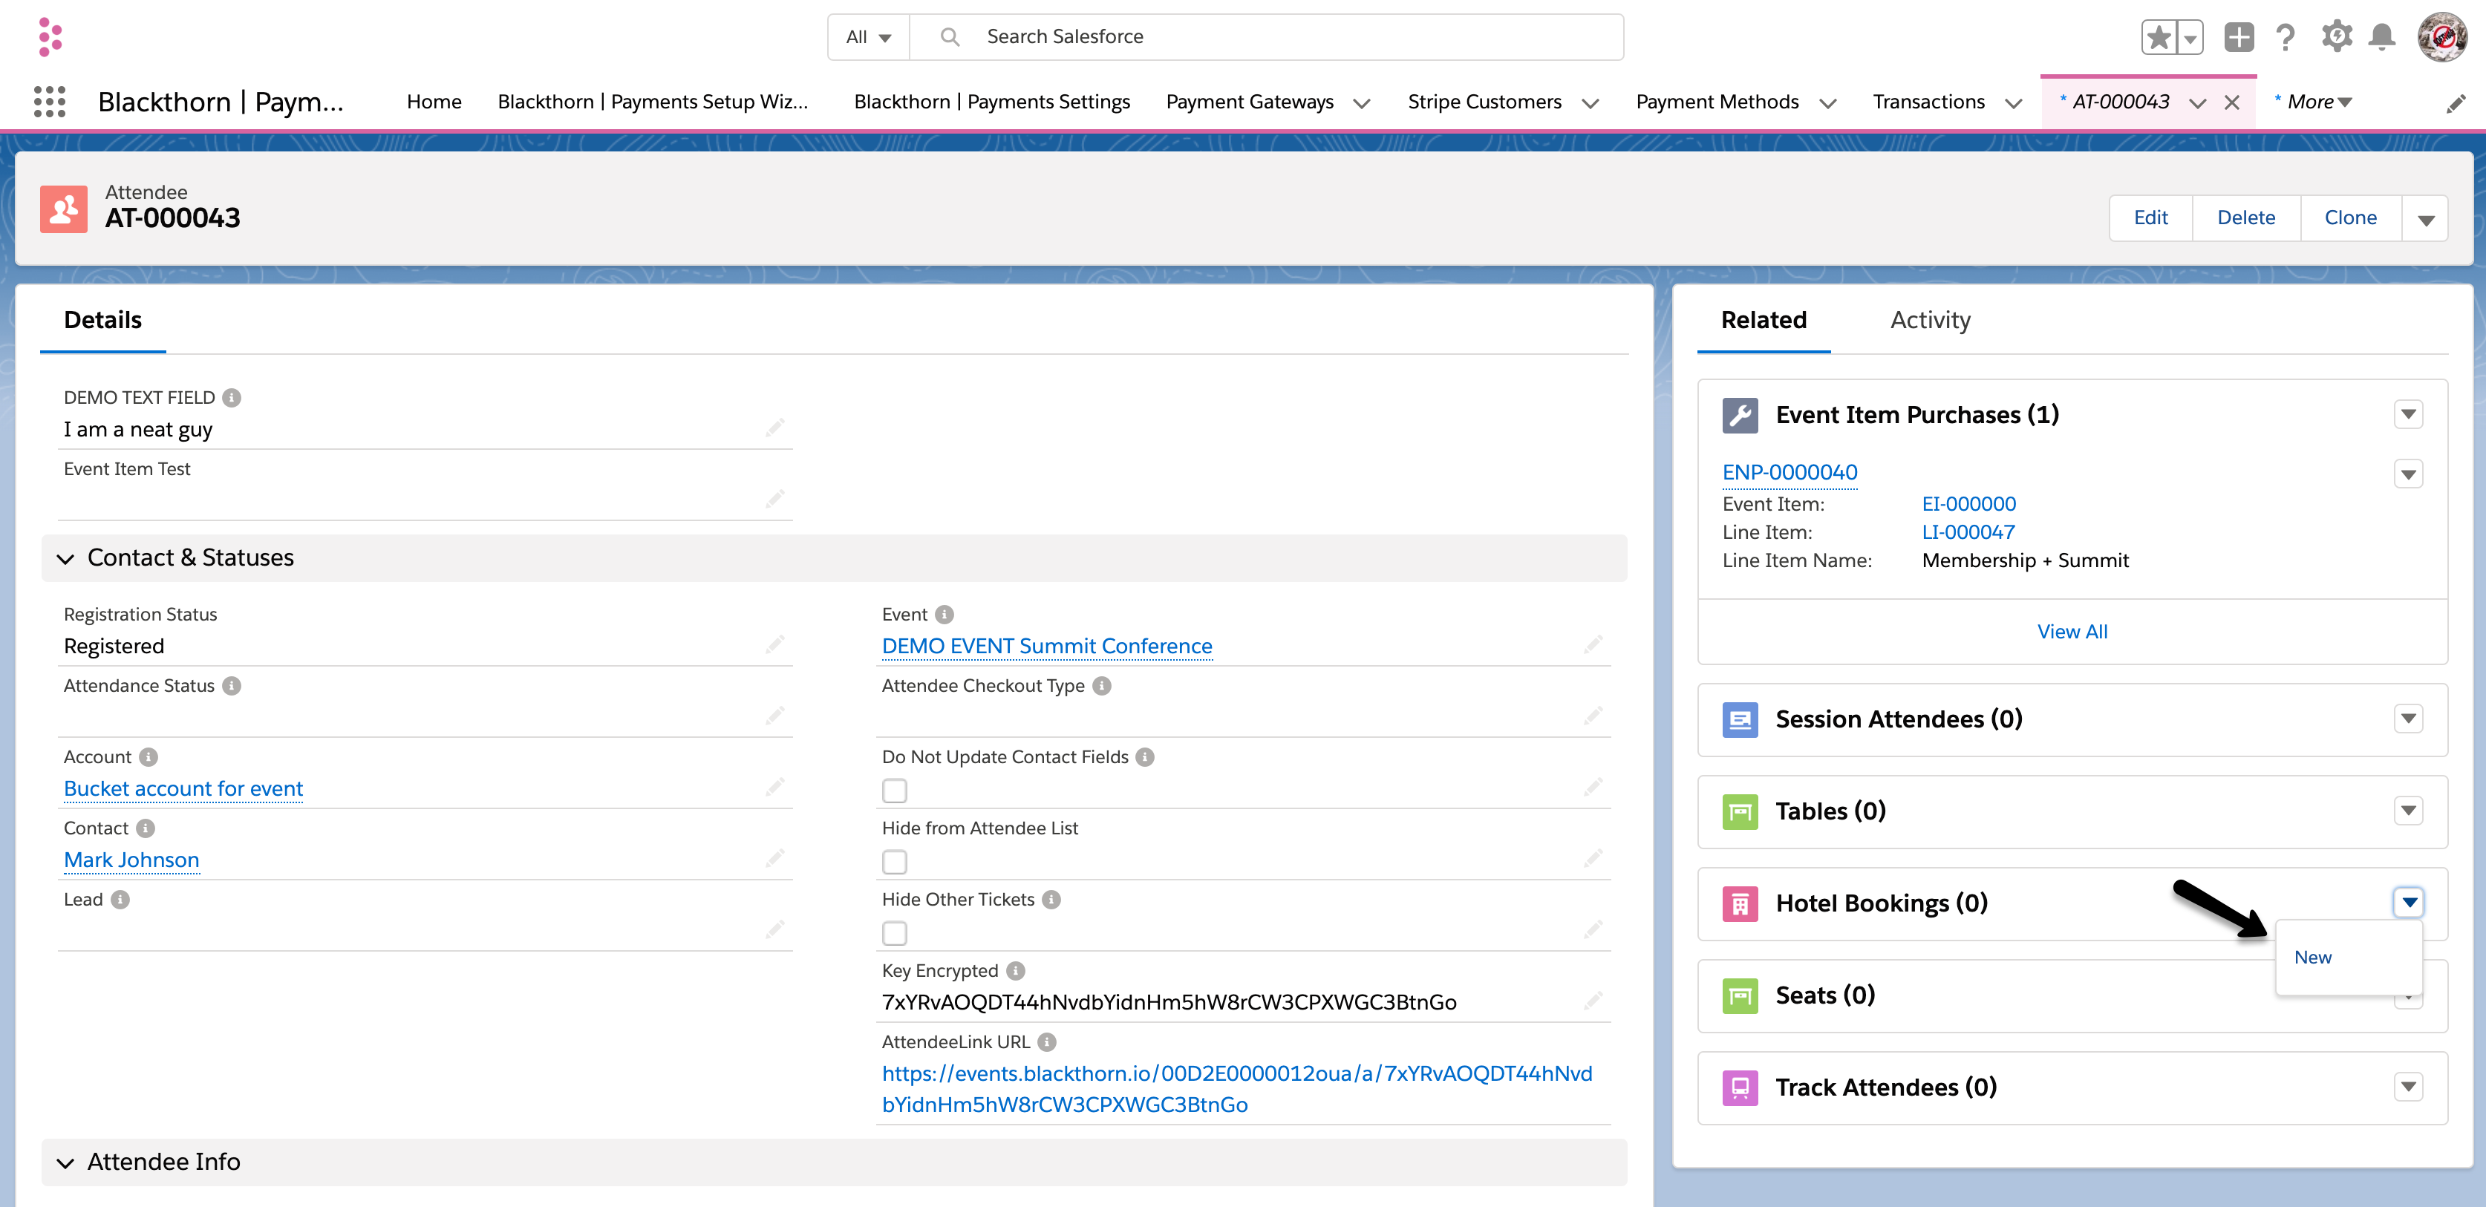Open the Mark Johnson contact link

click(x=131, y=860)
